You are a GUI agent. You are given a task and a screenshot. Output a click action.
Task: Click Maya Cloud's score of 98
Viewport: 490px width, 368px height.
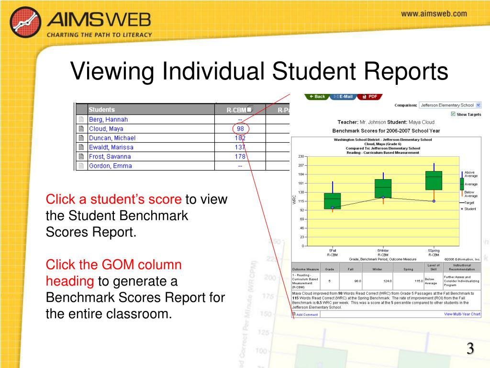(240, 128)
